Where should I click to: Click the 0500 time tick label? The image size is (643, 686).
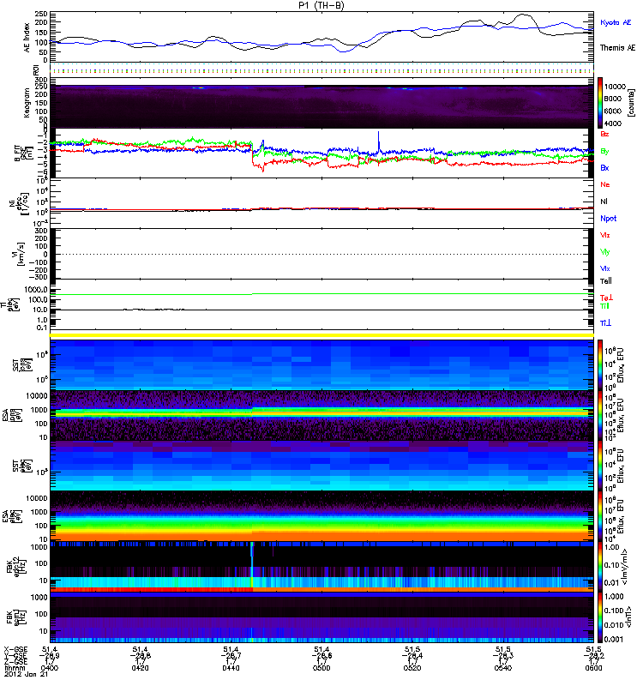[321, 668]
